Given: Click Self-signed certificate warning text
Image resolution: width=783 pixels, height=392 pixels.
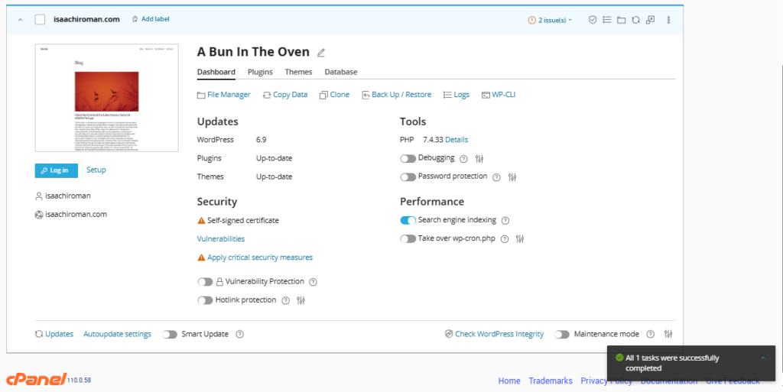Looking at the screenshot, I should [243, 220].
